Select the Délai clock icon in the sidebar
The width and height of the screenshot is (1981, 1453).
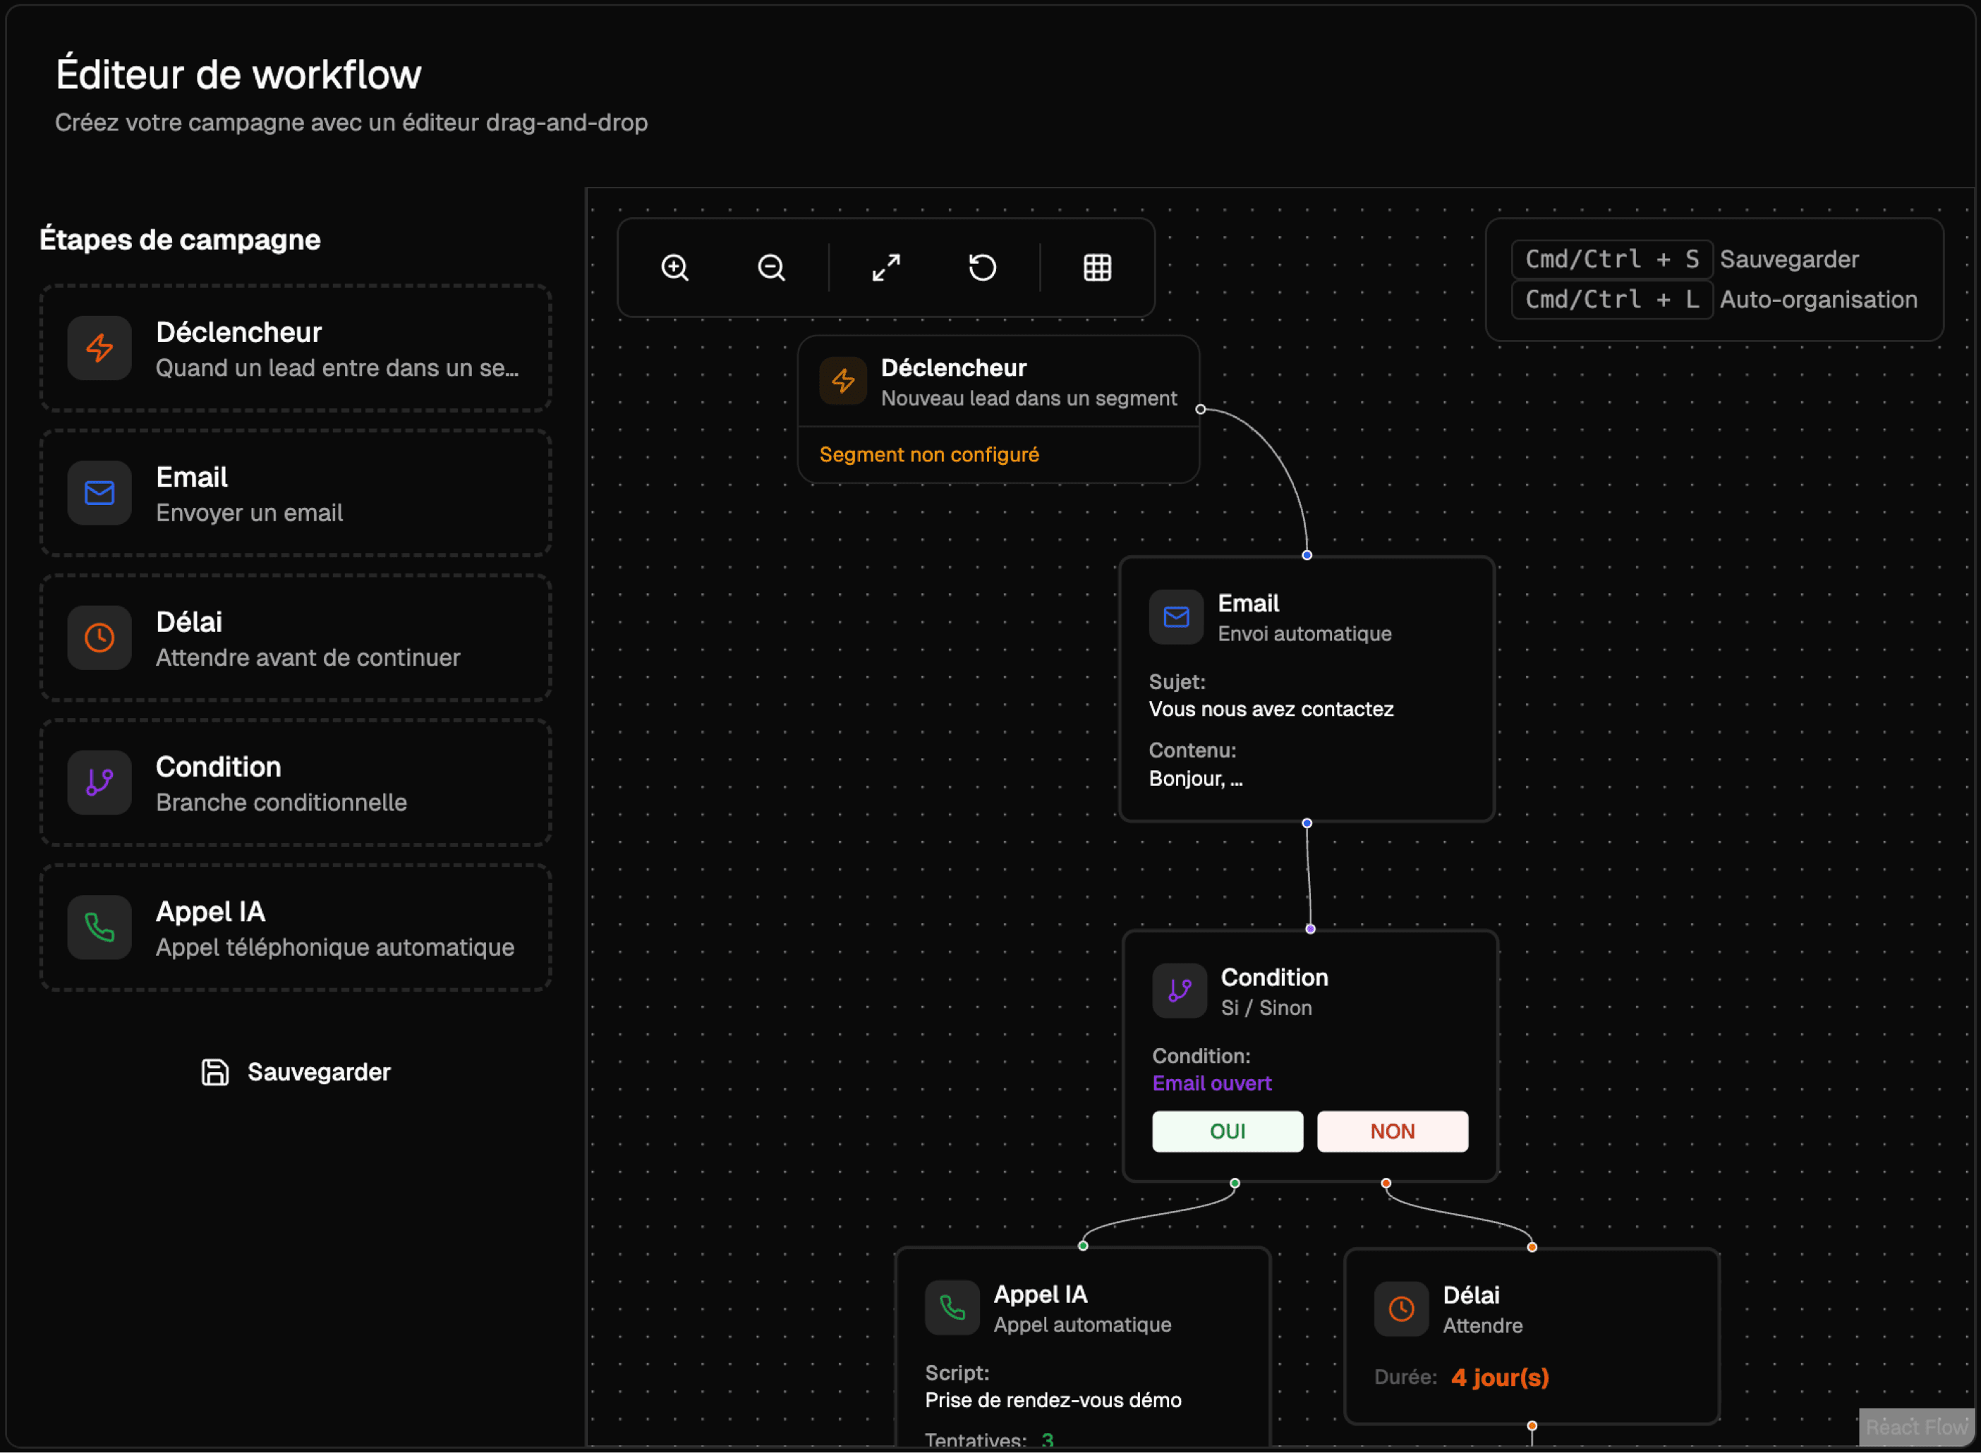click(99, 638)
